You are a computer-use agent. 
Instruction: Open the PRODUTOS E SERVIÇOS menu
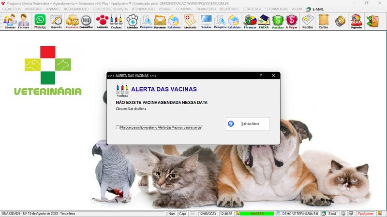point(110,9)
